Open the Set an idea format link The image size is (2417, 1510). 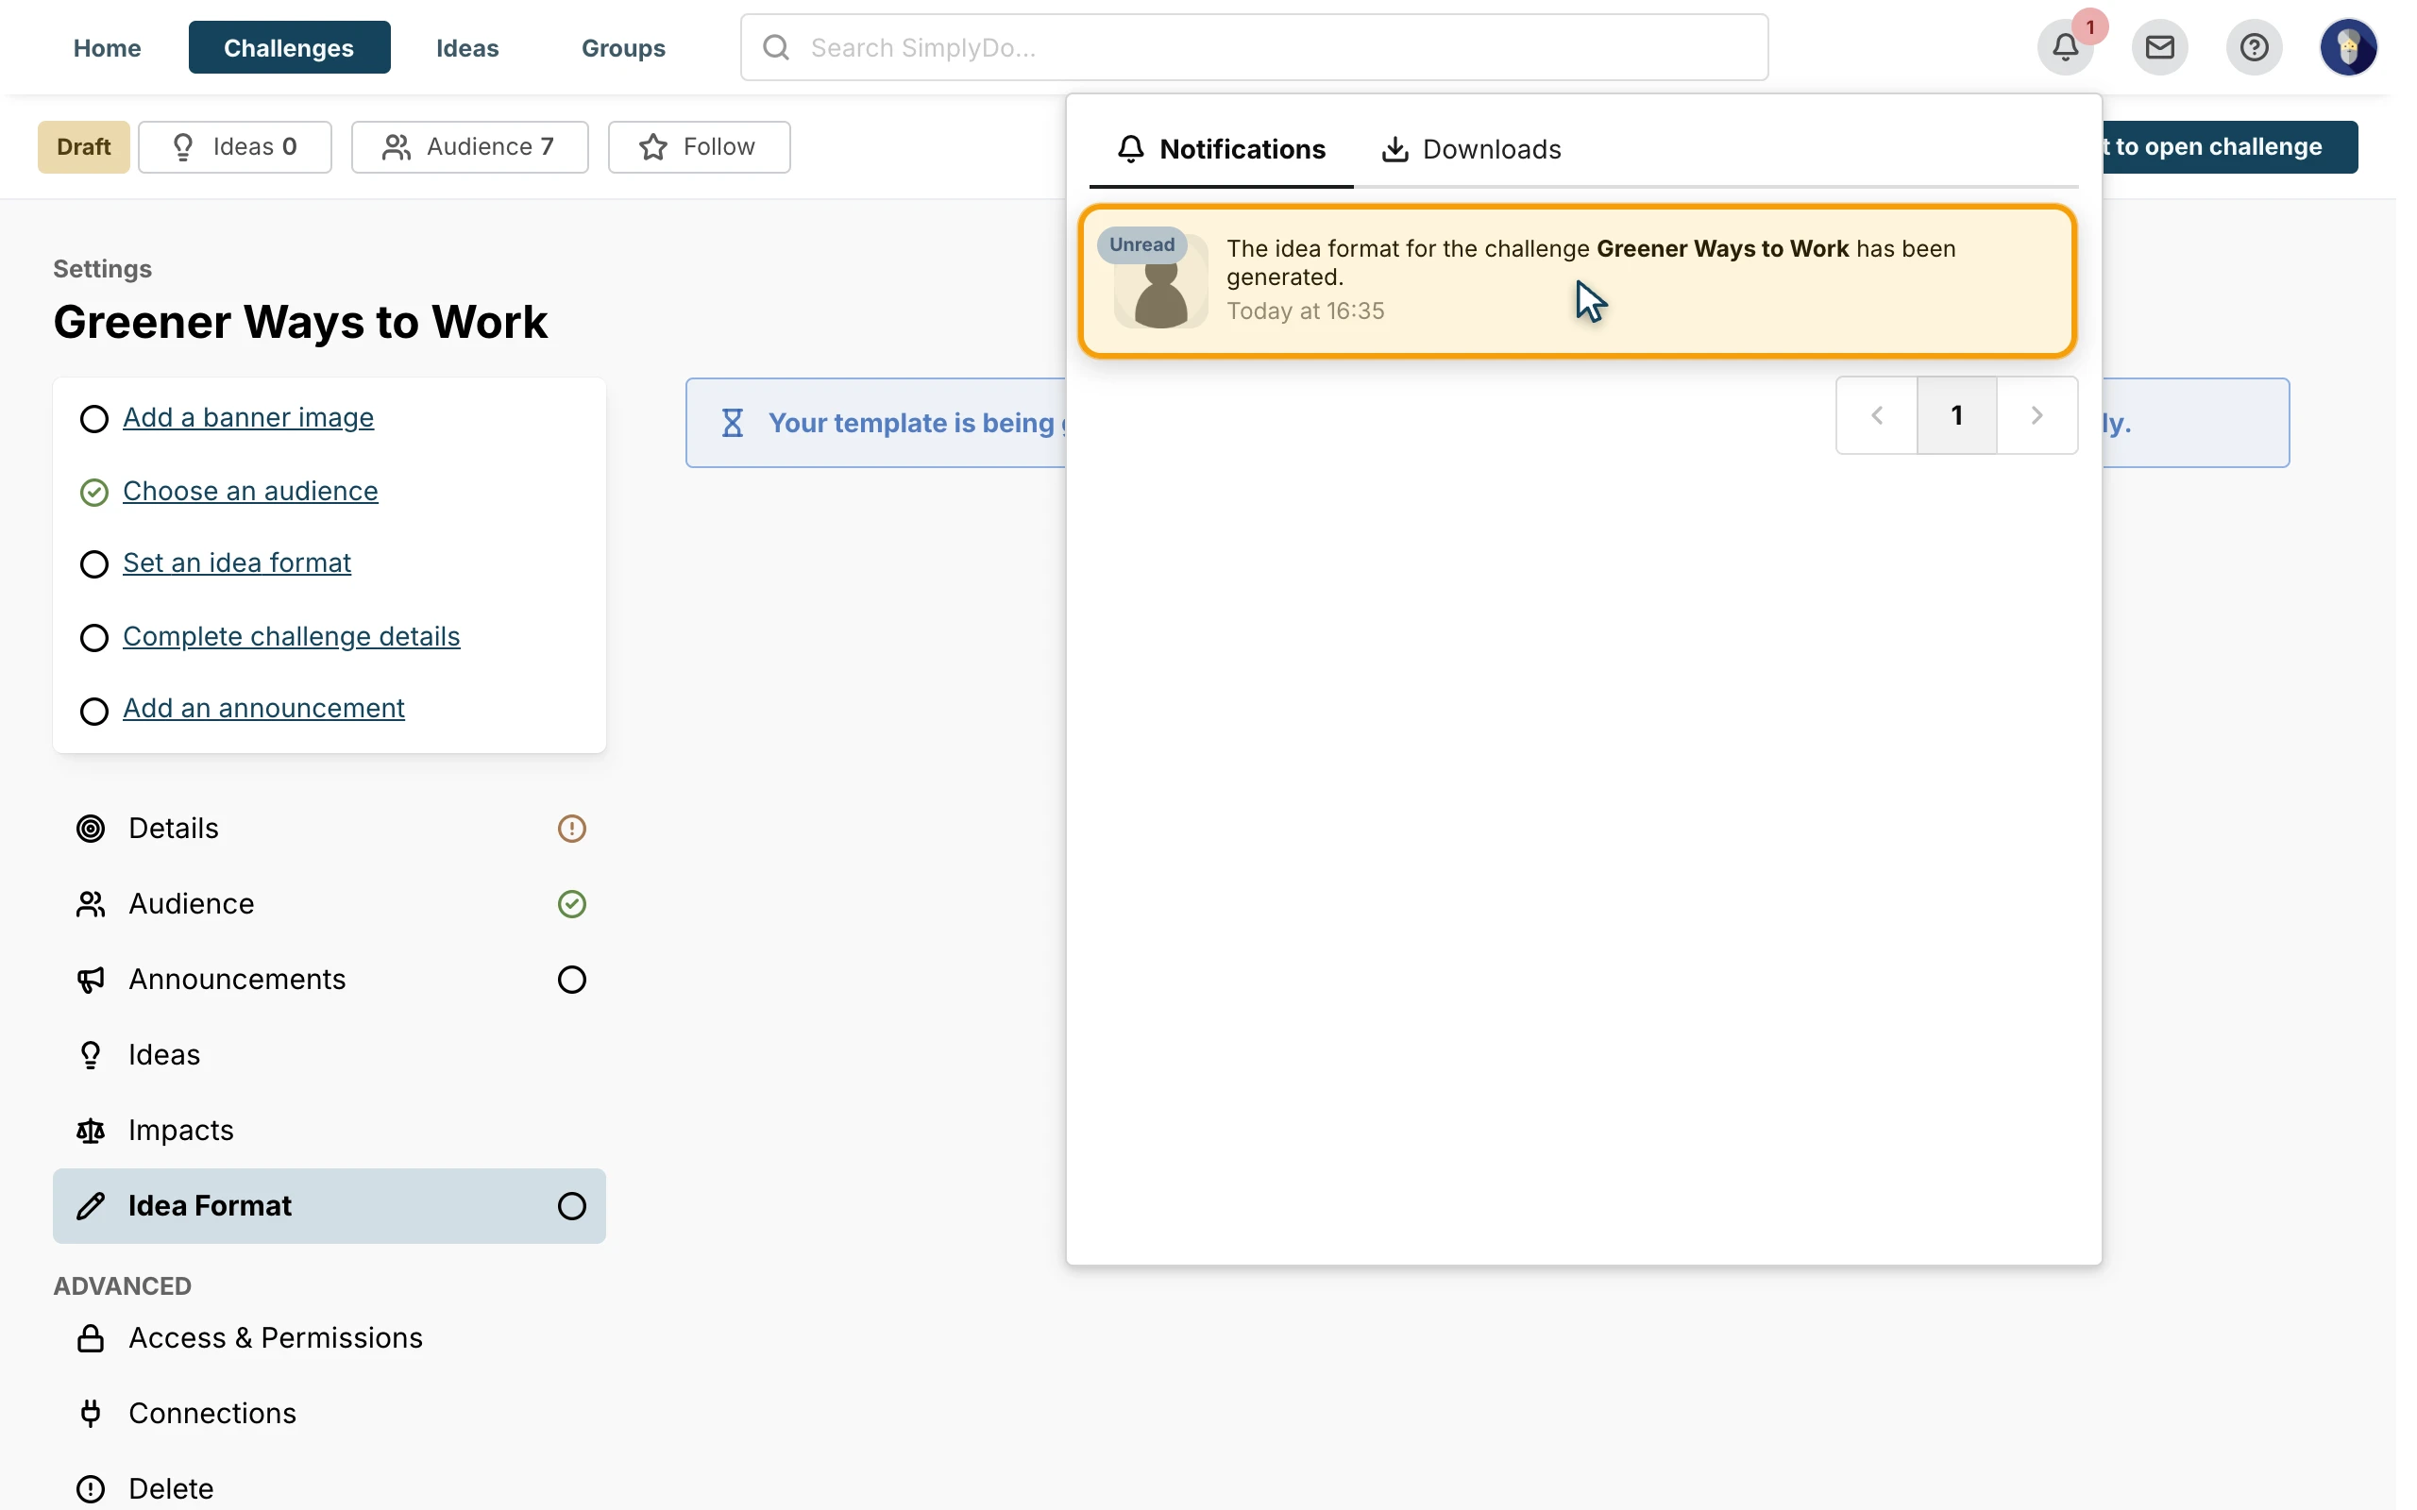point(237,563)
